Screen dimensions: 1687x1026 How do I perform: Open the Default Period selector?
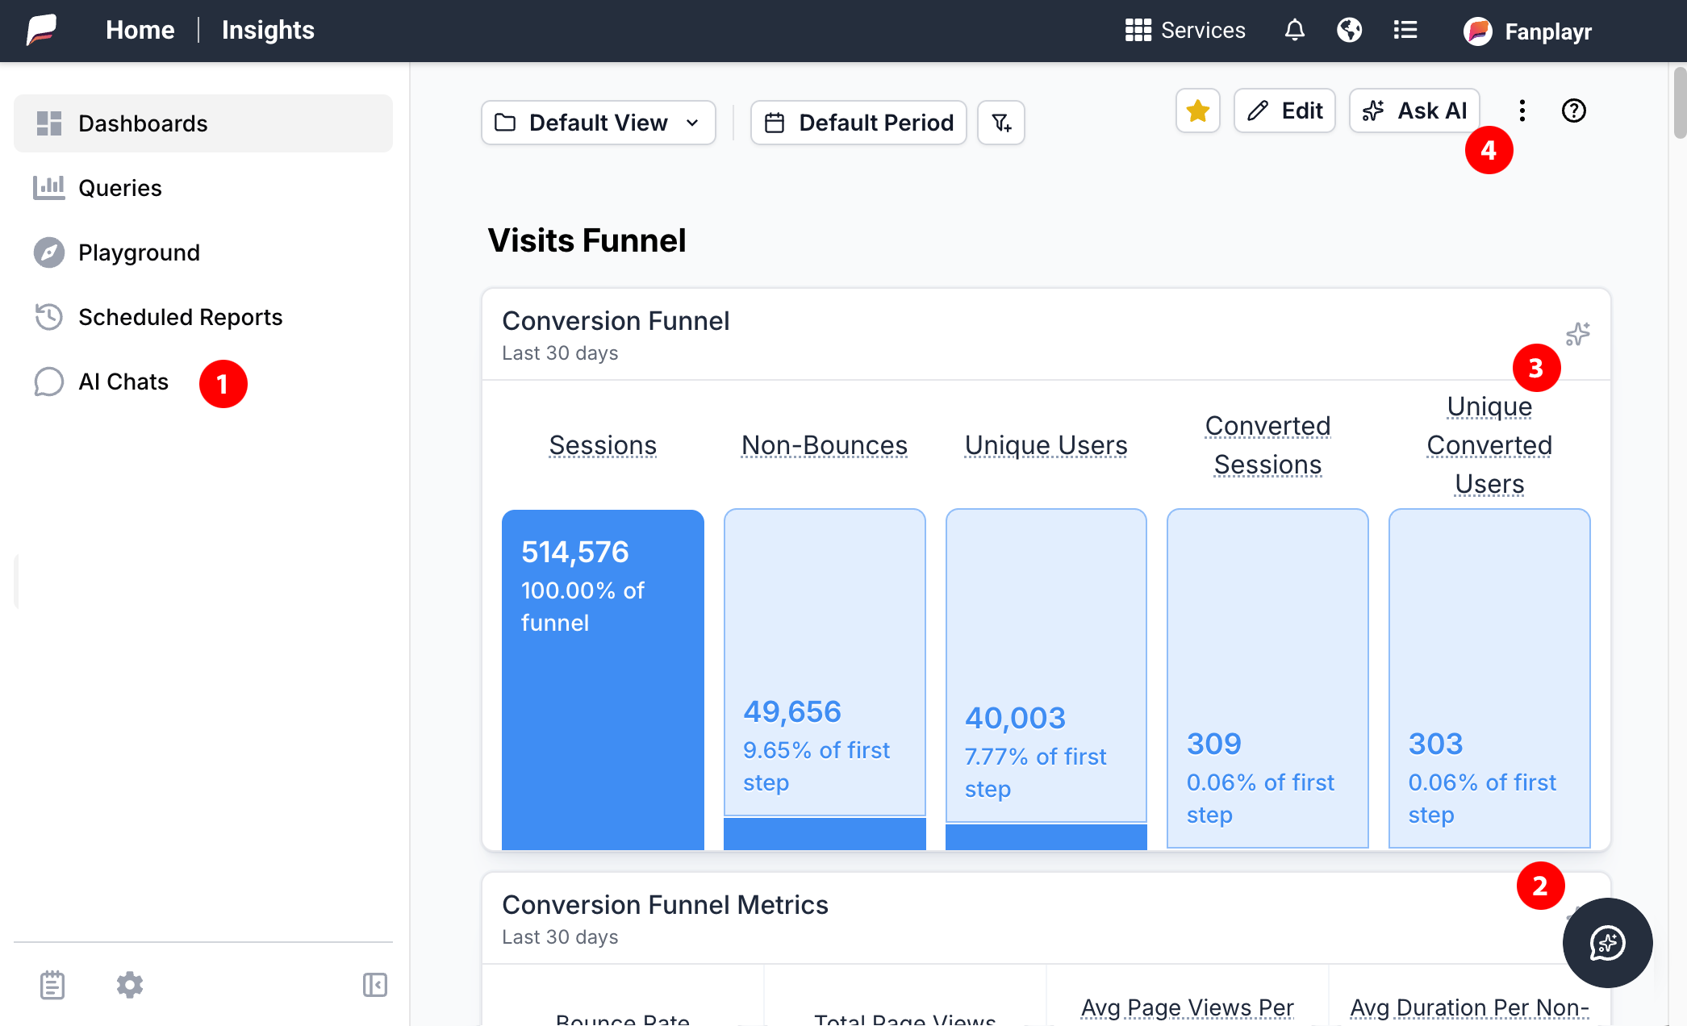858,123
